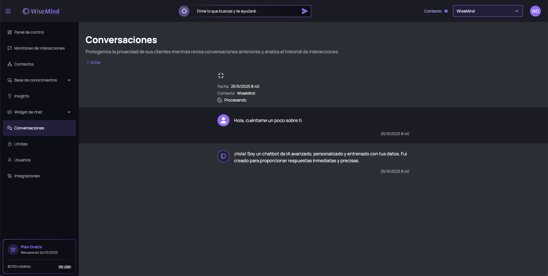This screenshot has width=548, height=276.
Task: Open Panel de control
Action: point(29,32)
